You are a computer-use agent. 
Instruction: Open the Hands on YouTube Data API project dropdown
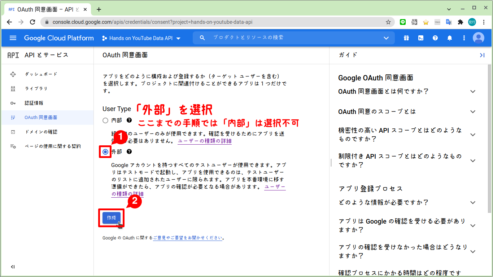click(x=141, y=38)
